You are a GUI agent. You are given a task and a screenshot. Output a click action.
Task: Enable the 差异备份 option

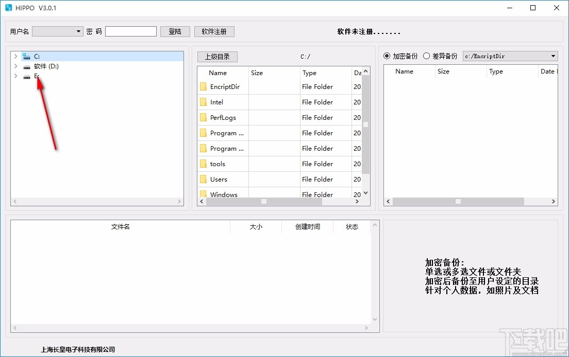(x=427, y=56)
